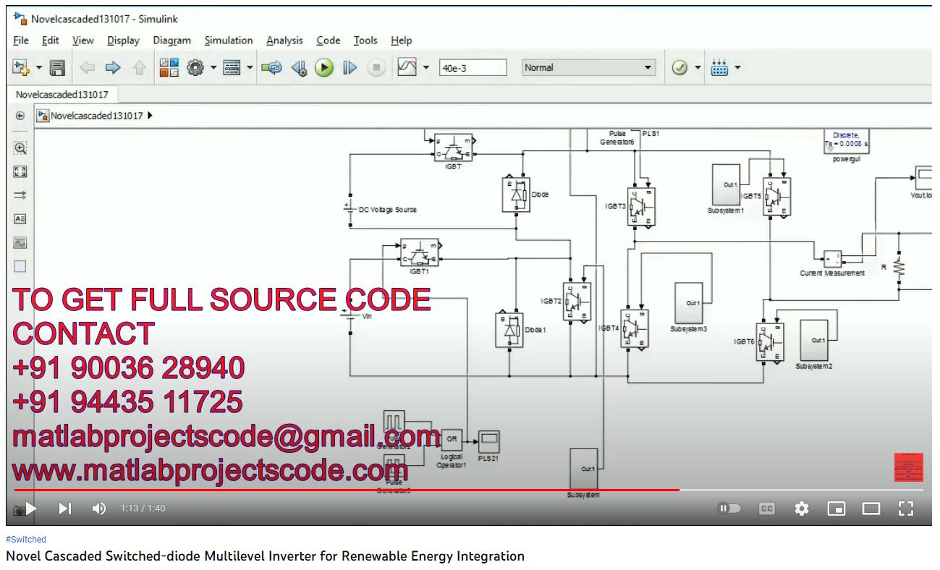Viewport: 940px width, 570px height.
Task: Toggle theater mode for video
Action: [x=871, y=509]
